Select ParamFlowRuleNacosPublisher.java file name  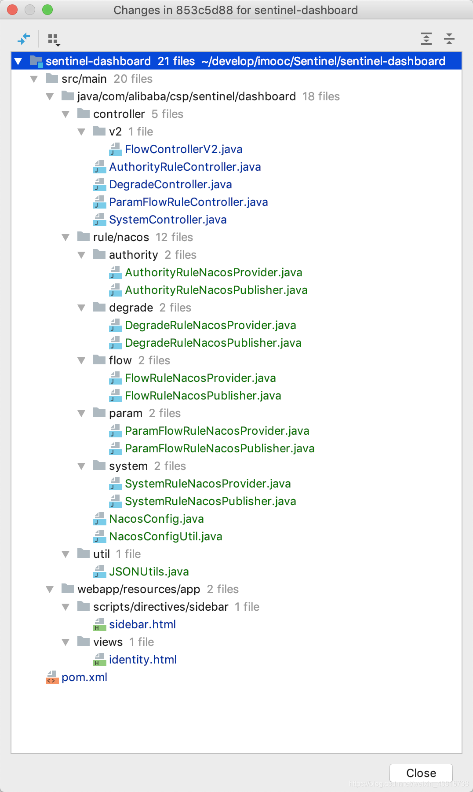click(220, 448)
